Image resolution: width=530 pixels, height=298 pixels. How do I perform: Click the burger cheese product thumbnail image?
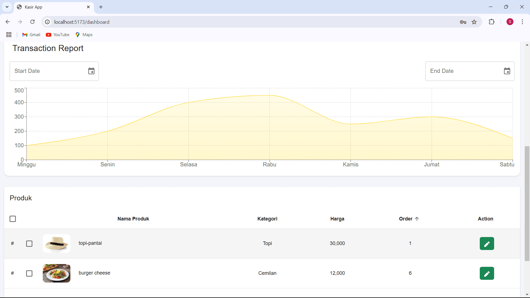[56, 273]
